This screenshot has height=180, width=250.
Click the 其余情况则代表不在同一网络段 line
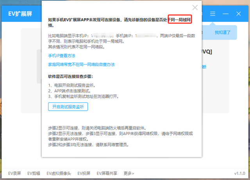(77, 47)
